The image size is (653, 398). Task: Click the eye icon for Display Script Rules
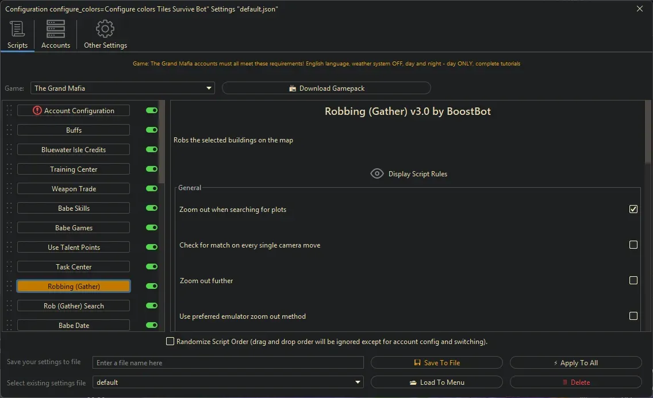(377, 173)
